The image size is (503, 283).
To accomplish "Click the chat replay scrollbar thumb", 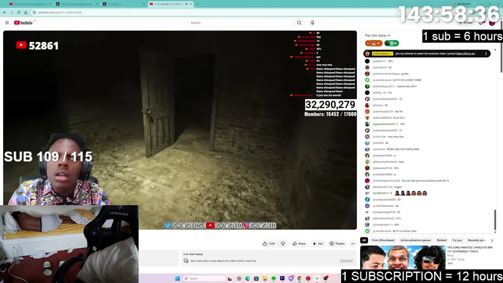I will pos(495,221).
